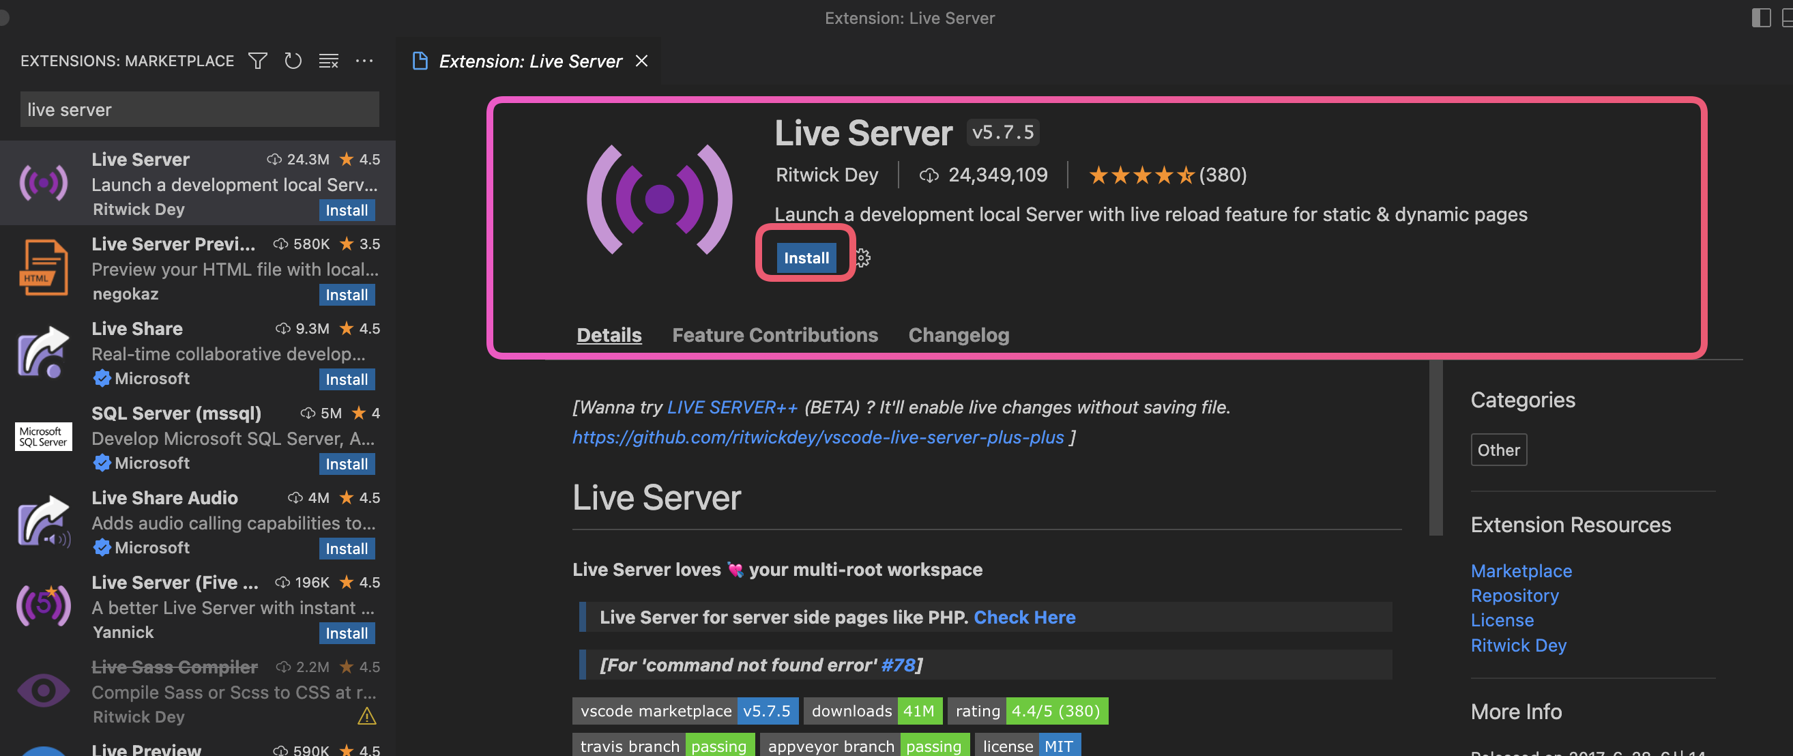
Task: Click the manage gear next to Install
Action: [x=863, y=259]
